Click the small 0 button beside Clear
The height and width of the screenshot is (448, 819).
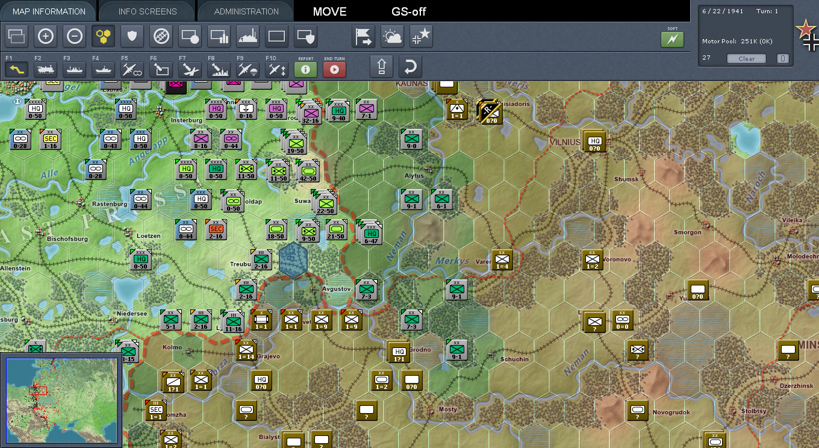pos(782,58)
